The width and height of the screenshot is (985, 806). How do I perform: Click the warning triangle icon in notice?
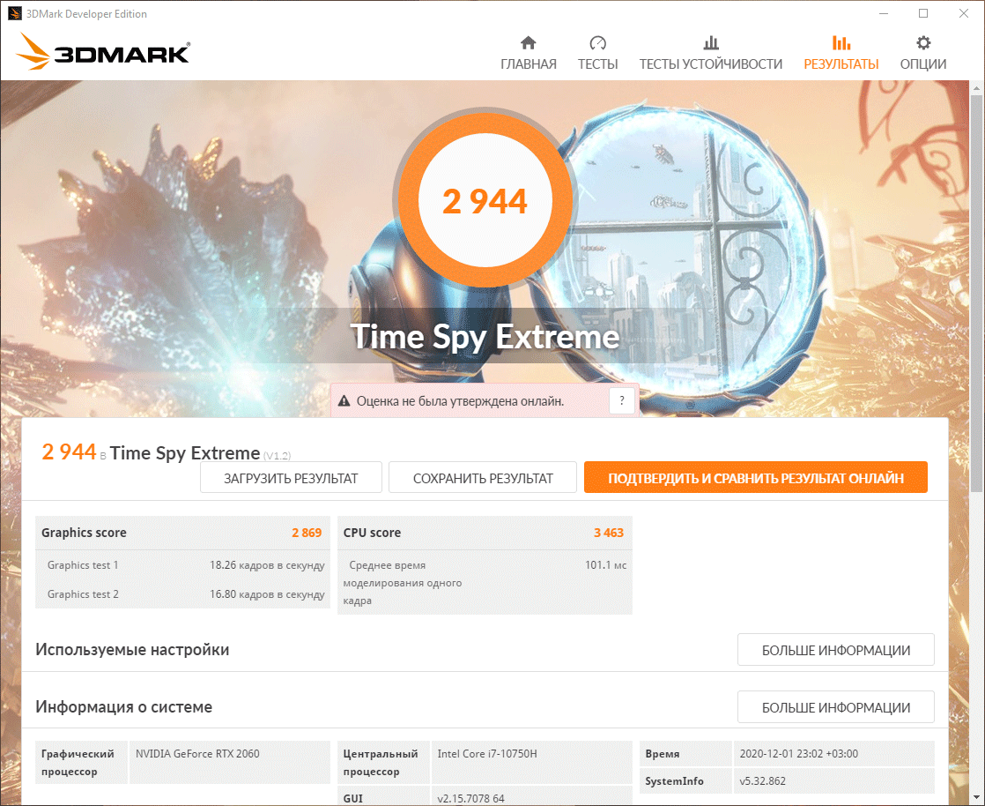pyautogui.click(x=344, y=401)
